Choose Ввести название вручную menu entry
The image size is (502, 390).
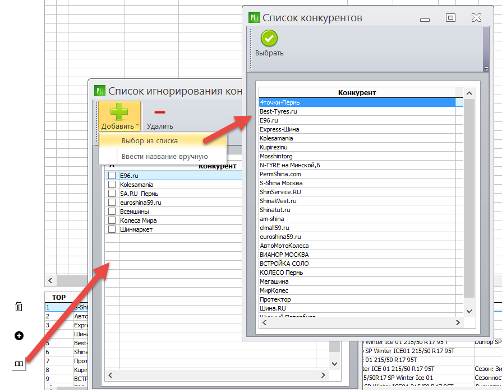point(163,157)
